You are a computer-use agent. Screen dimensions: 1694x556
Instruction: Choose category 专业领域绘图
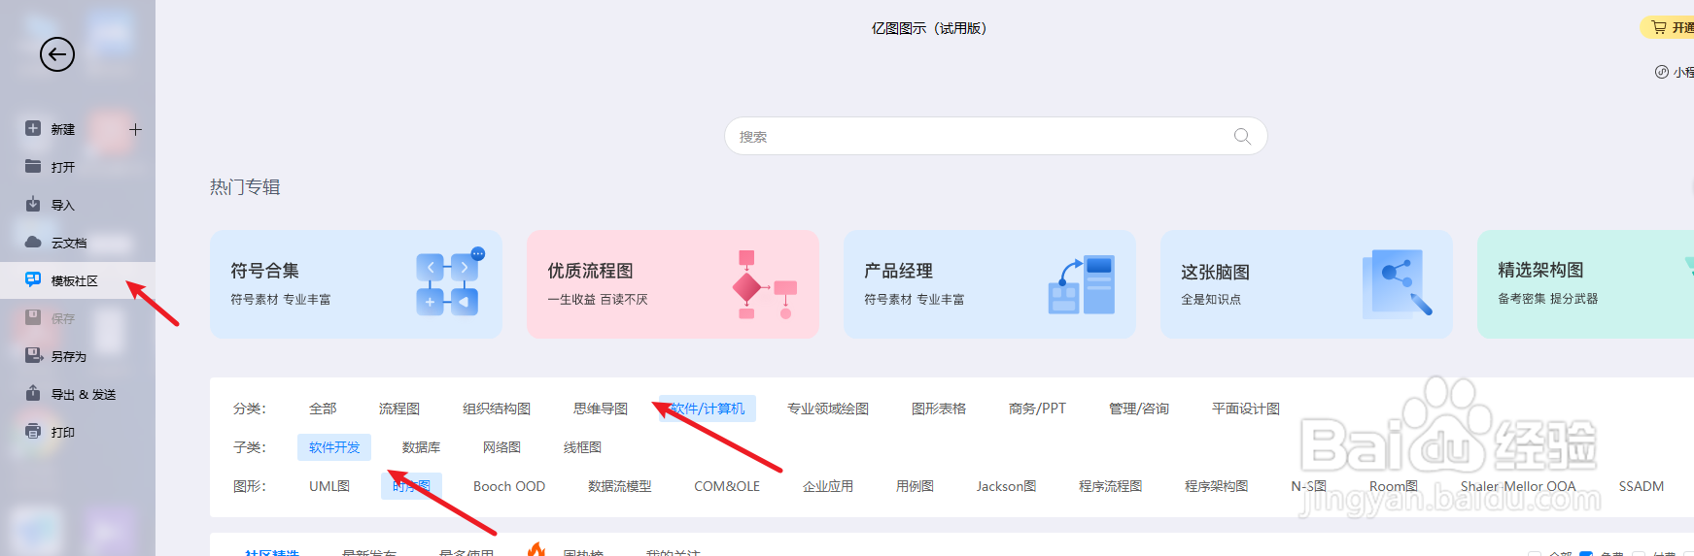[x=828, y=409]
